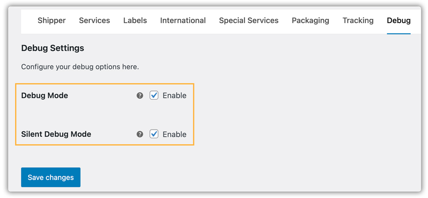
Task: Select the International tab
Action: tap(183, 21)
